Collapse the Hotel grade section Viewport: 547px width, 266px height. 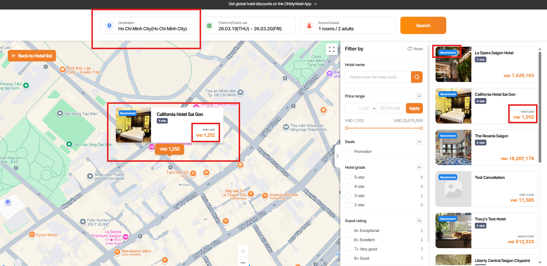tap(419, 167)
